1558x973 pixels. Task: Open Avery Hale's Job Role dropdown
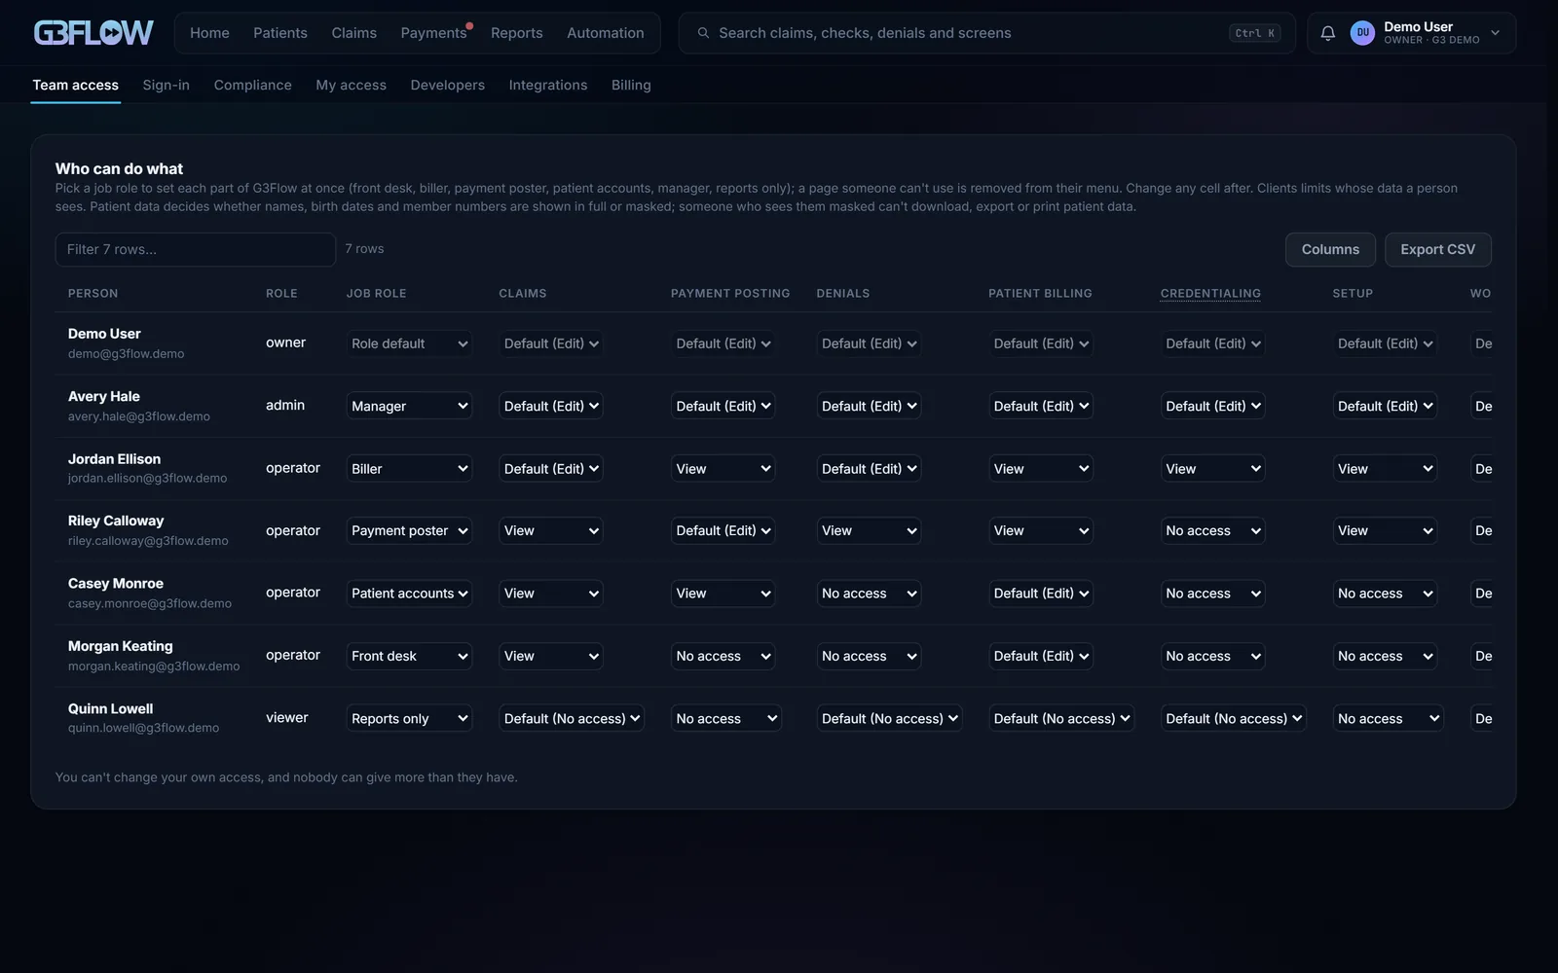[x=409, y=406]
